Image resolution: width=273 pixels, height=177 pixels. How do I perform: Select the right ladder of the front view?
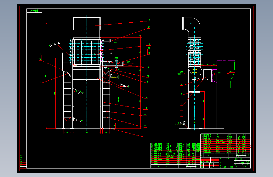pyautogui.click(x=106, y=100)
